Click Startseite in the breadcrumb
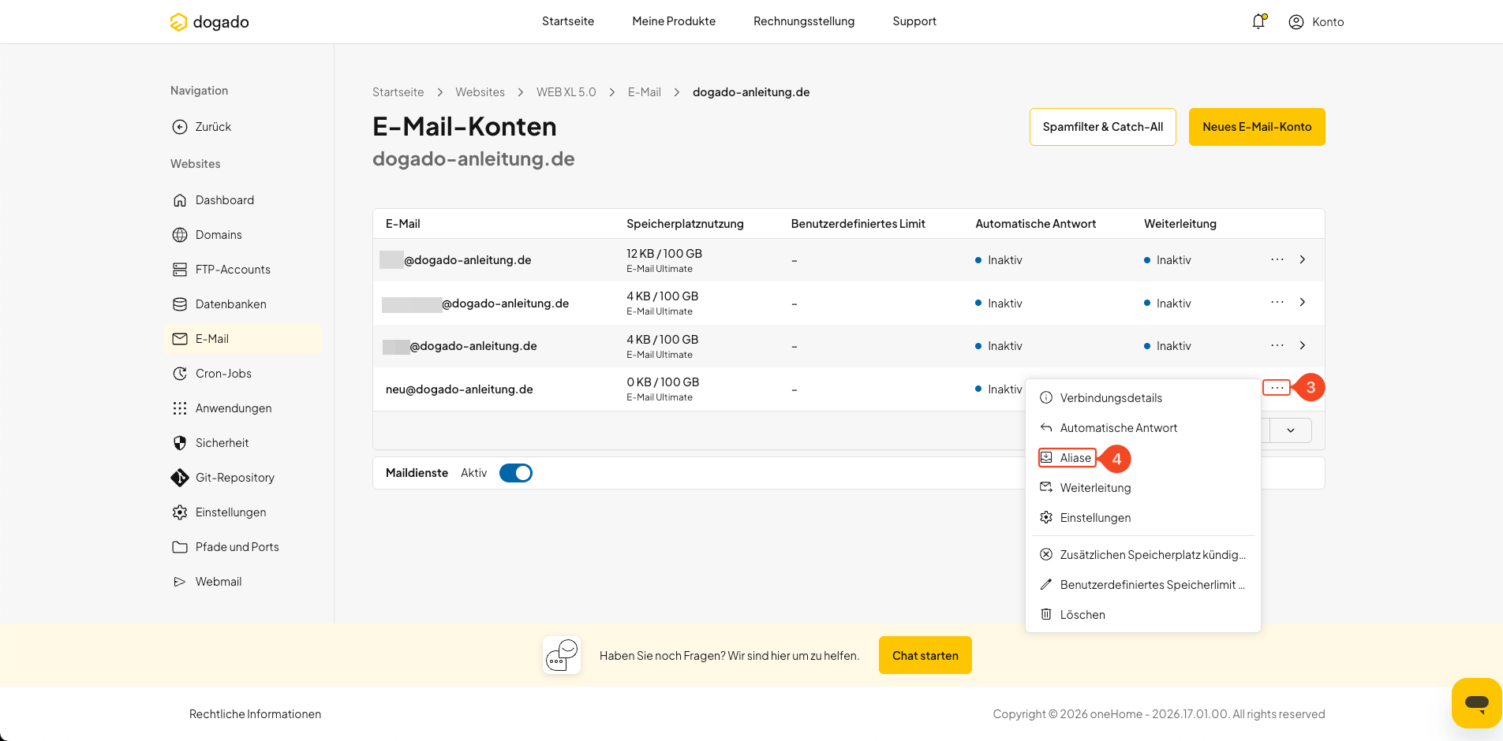The image size is (1503, 741). [x=398, y=92]
